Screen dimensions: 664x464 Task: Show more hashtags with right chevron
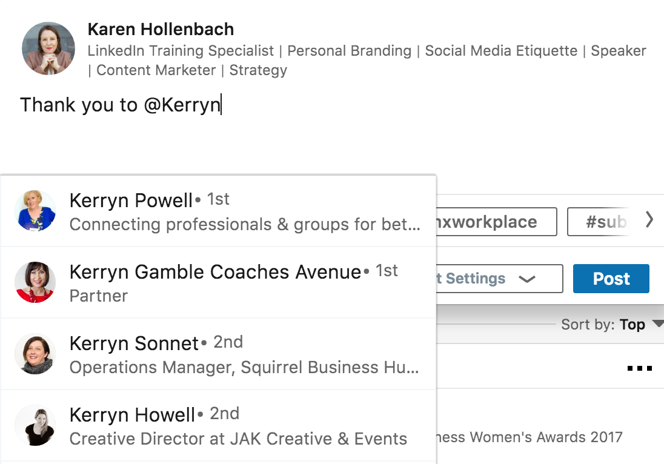click(649, 220)
